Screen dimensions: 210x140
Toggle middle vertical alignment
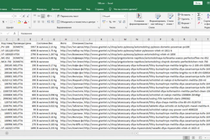click(39, 16)
